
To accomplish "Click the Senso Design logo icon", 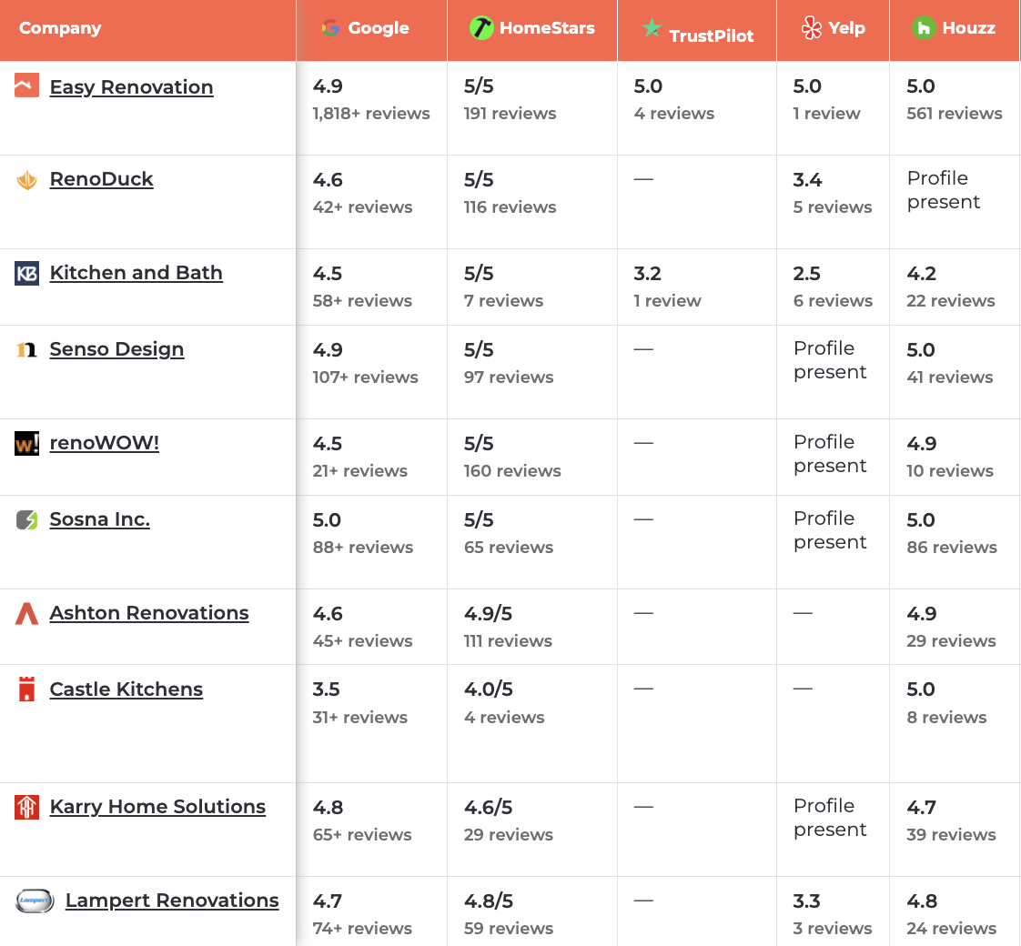I will (x=26, y=349).
